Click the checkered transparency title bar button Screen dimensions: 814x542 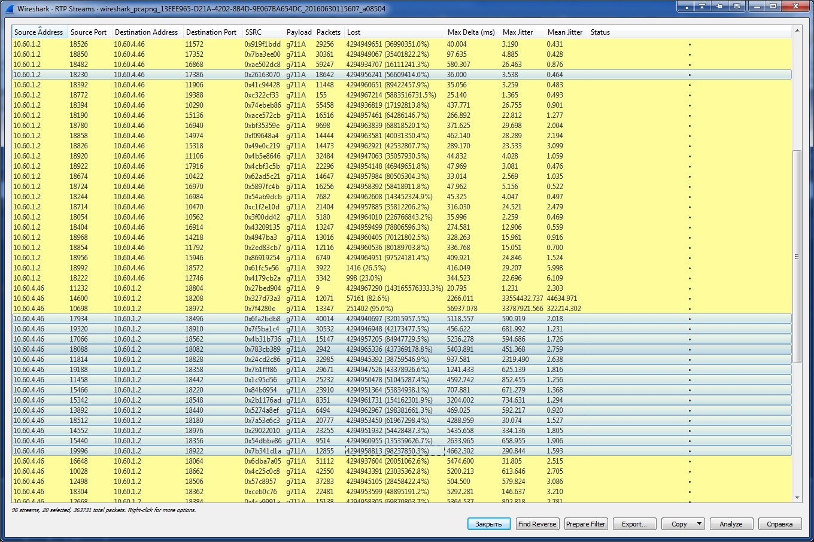coord(737,7)
